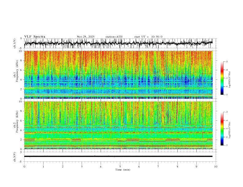Click the ch.1 spectrogram color scale bar
Image resolution: width=243 pixels, height=187 pixels.
click(222, 78)
